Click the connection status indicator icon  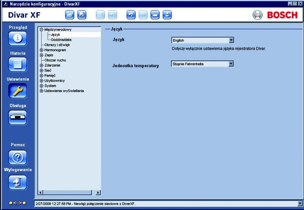point(18,203)
